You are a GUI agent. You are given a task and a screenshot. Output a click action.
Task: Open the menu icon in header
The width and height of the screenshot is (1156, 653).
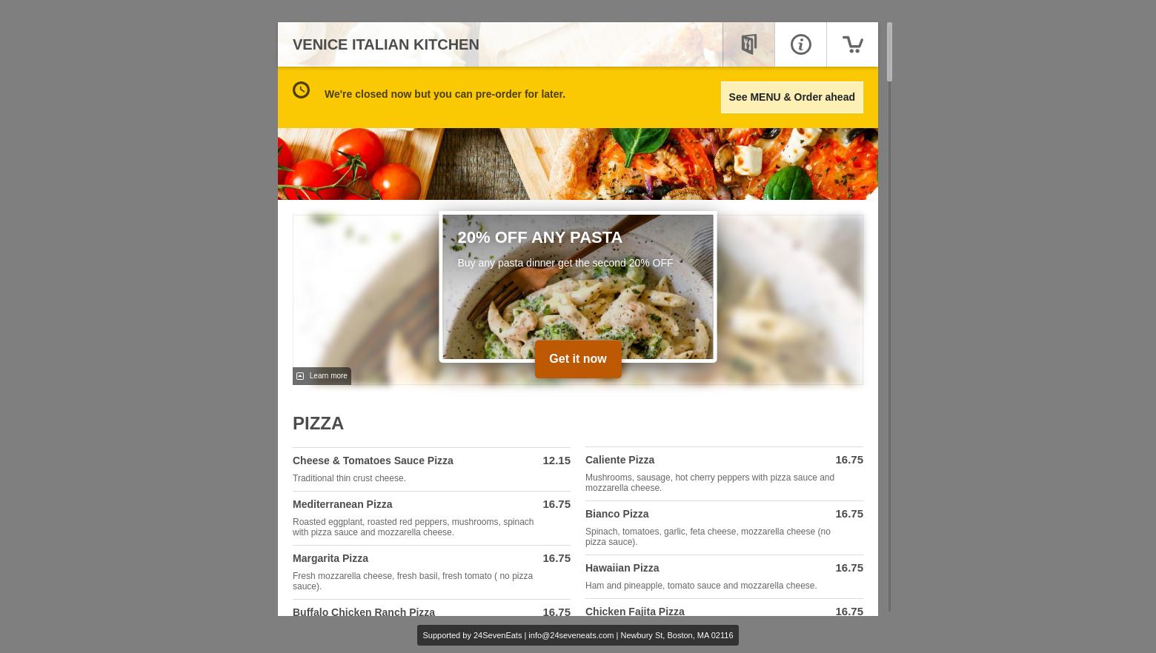[x=748, y=44]
